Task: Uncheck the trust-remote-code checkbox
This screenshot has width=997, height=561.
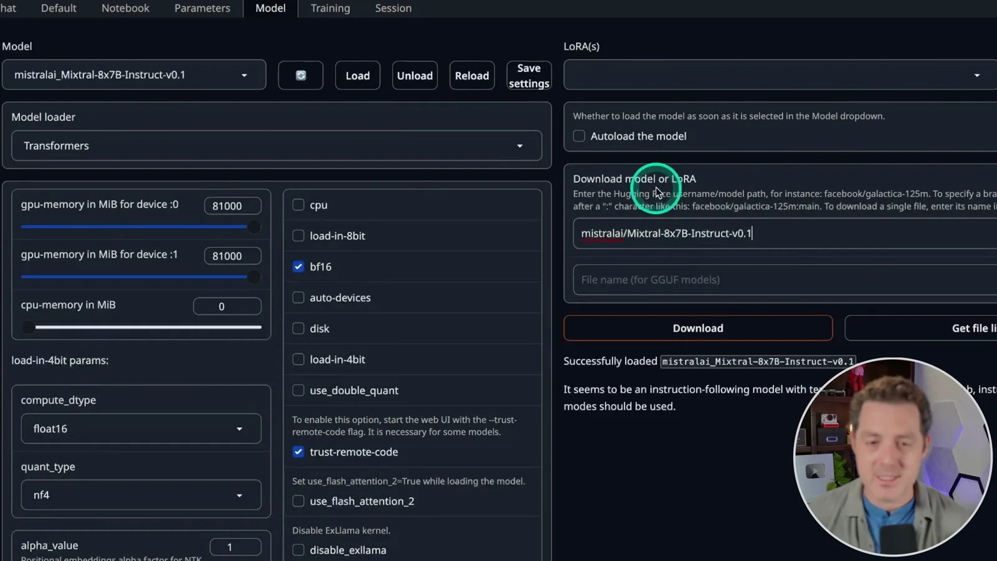Action: point(298,452)
